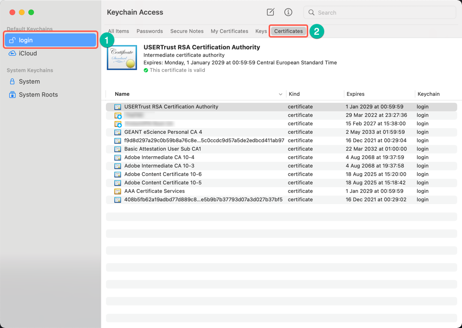Switch to the All Items tab
462x328 pixels.
[x=119, y=31]
